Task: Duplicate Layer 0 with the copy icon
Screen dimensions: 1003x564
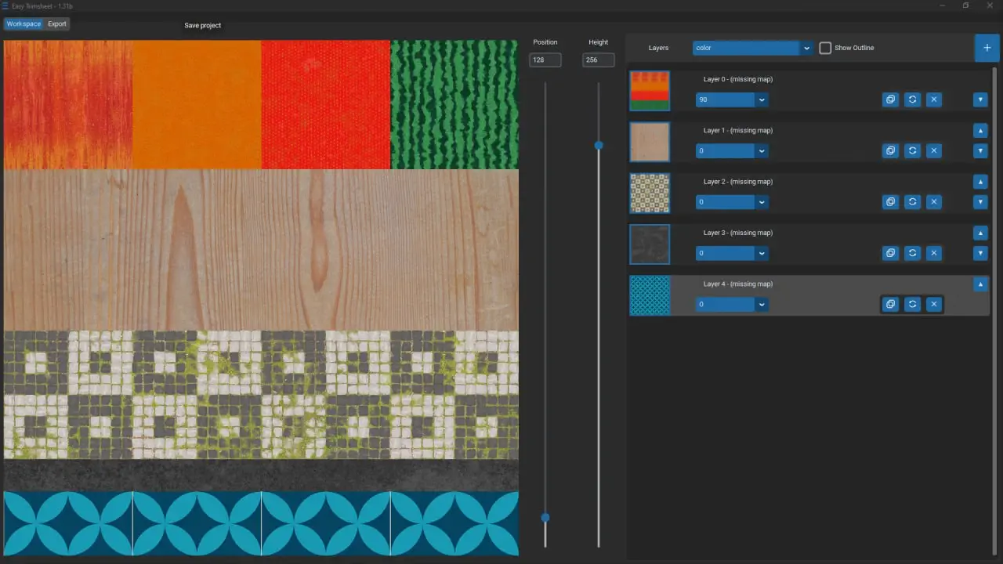Action: [x=890, y=99]
